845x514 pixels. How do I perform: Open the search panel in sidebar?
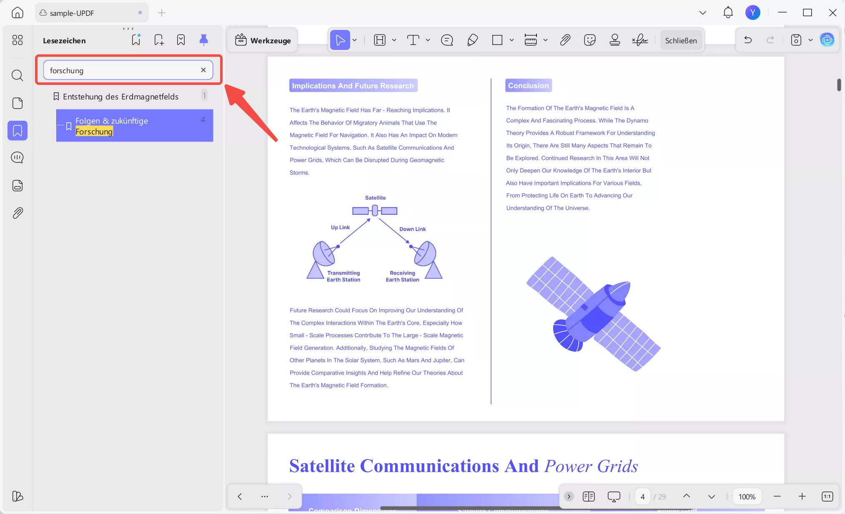[17, 75]
